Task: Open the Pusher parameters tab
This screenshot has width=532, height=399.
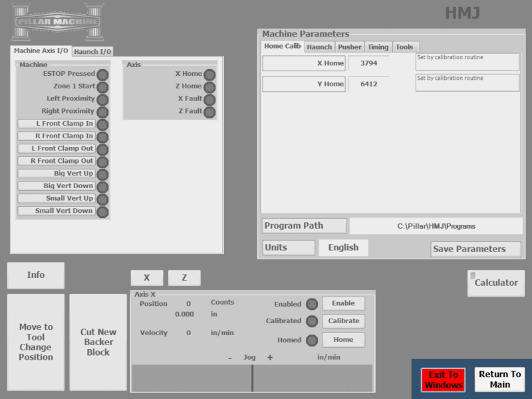Action: coord(349,47)
